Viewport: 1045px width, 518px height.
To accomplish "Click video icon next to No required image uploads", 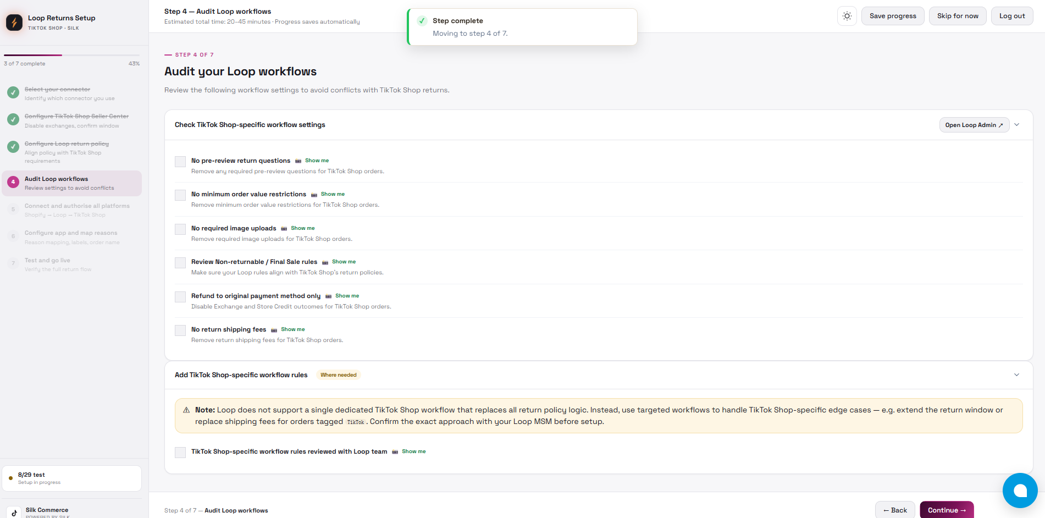I will tap(284, 229).
